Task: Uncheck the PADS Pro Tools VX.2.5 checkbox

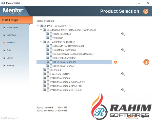Action: click(41, 26)
